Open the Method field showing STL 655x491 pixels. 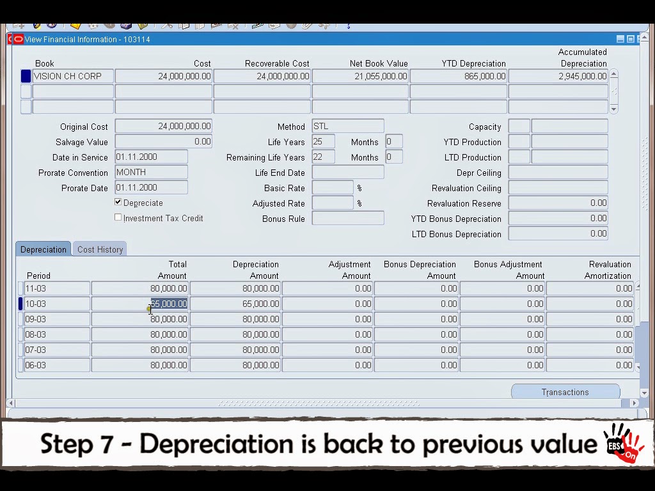347,126
